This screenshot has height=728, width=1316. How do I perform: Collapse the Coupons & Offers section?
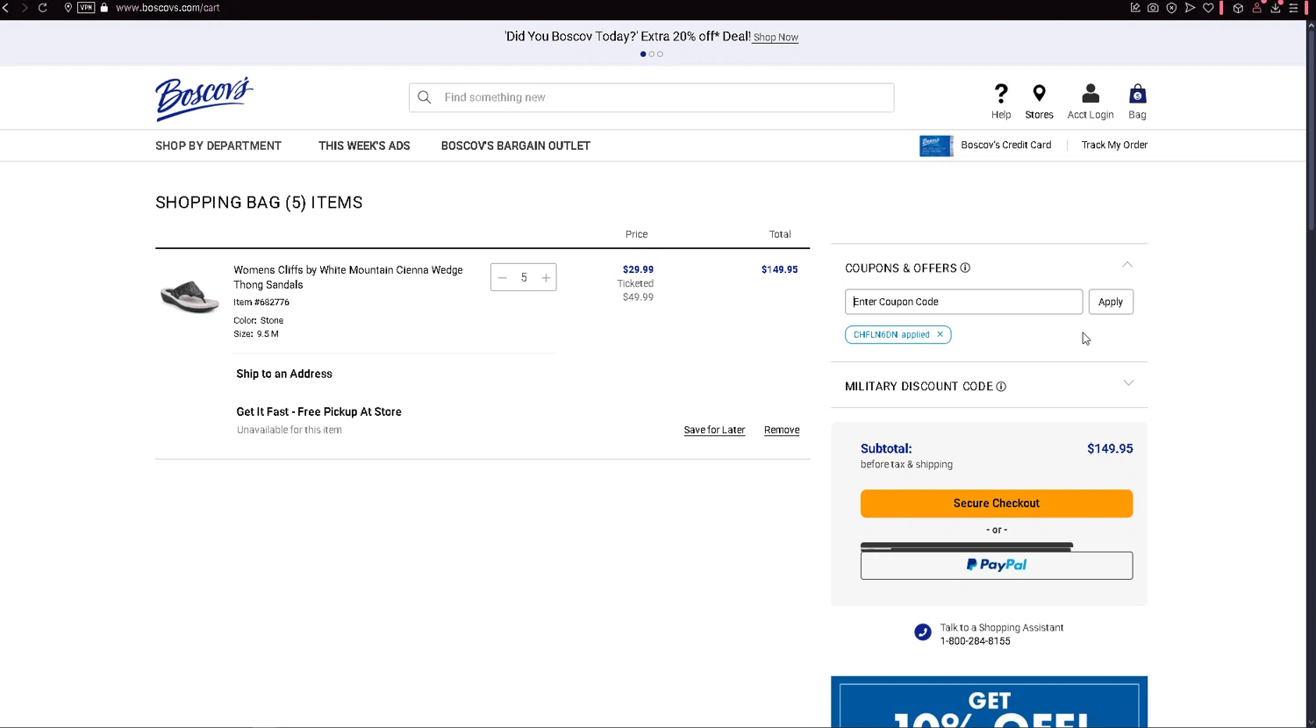(1127, 265)
